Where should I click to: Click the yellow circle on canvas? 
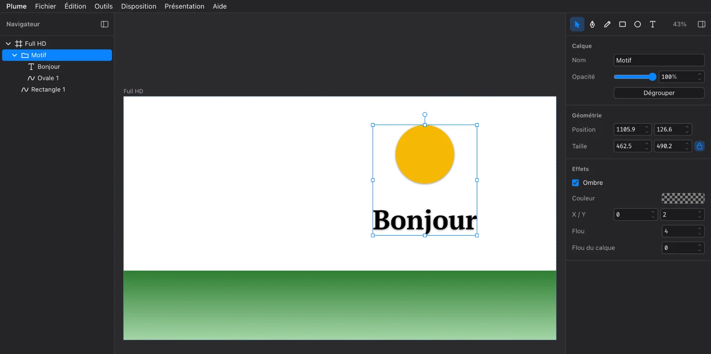425,155
